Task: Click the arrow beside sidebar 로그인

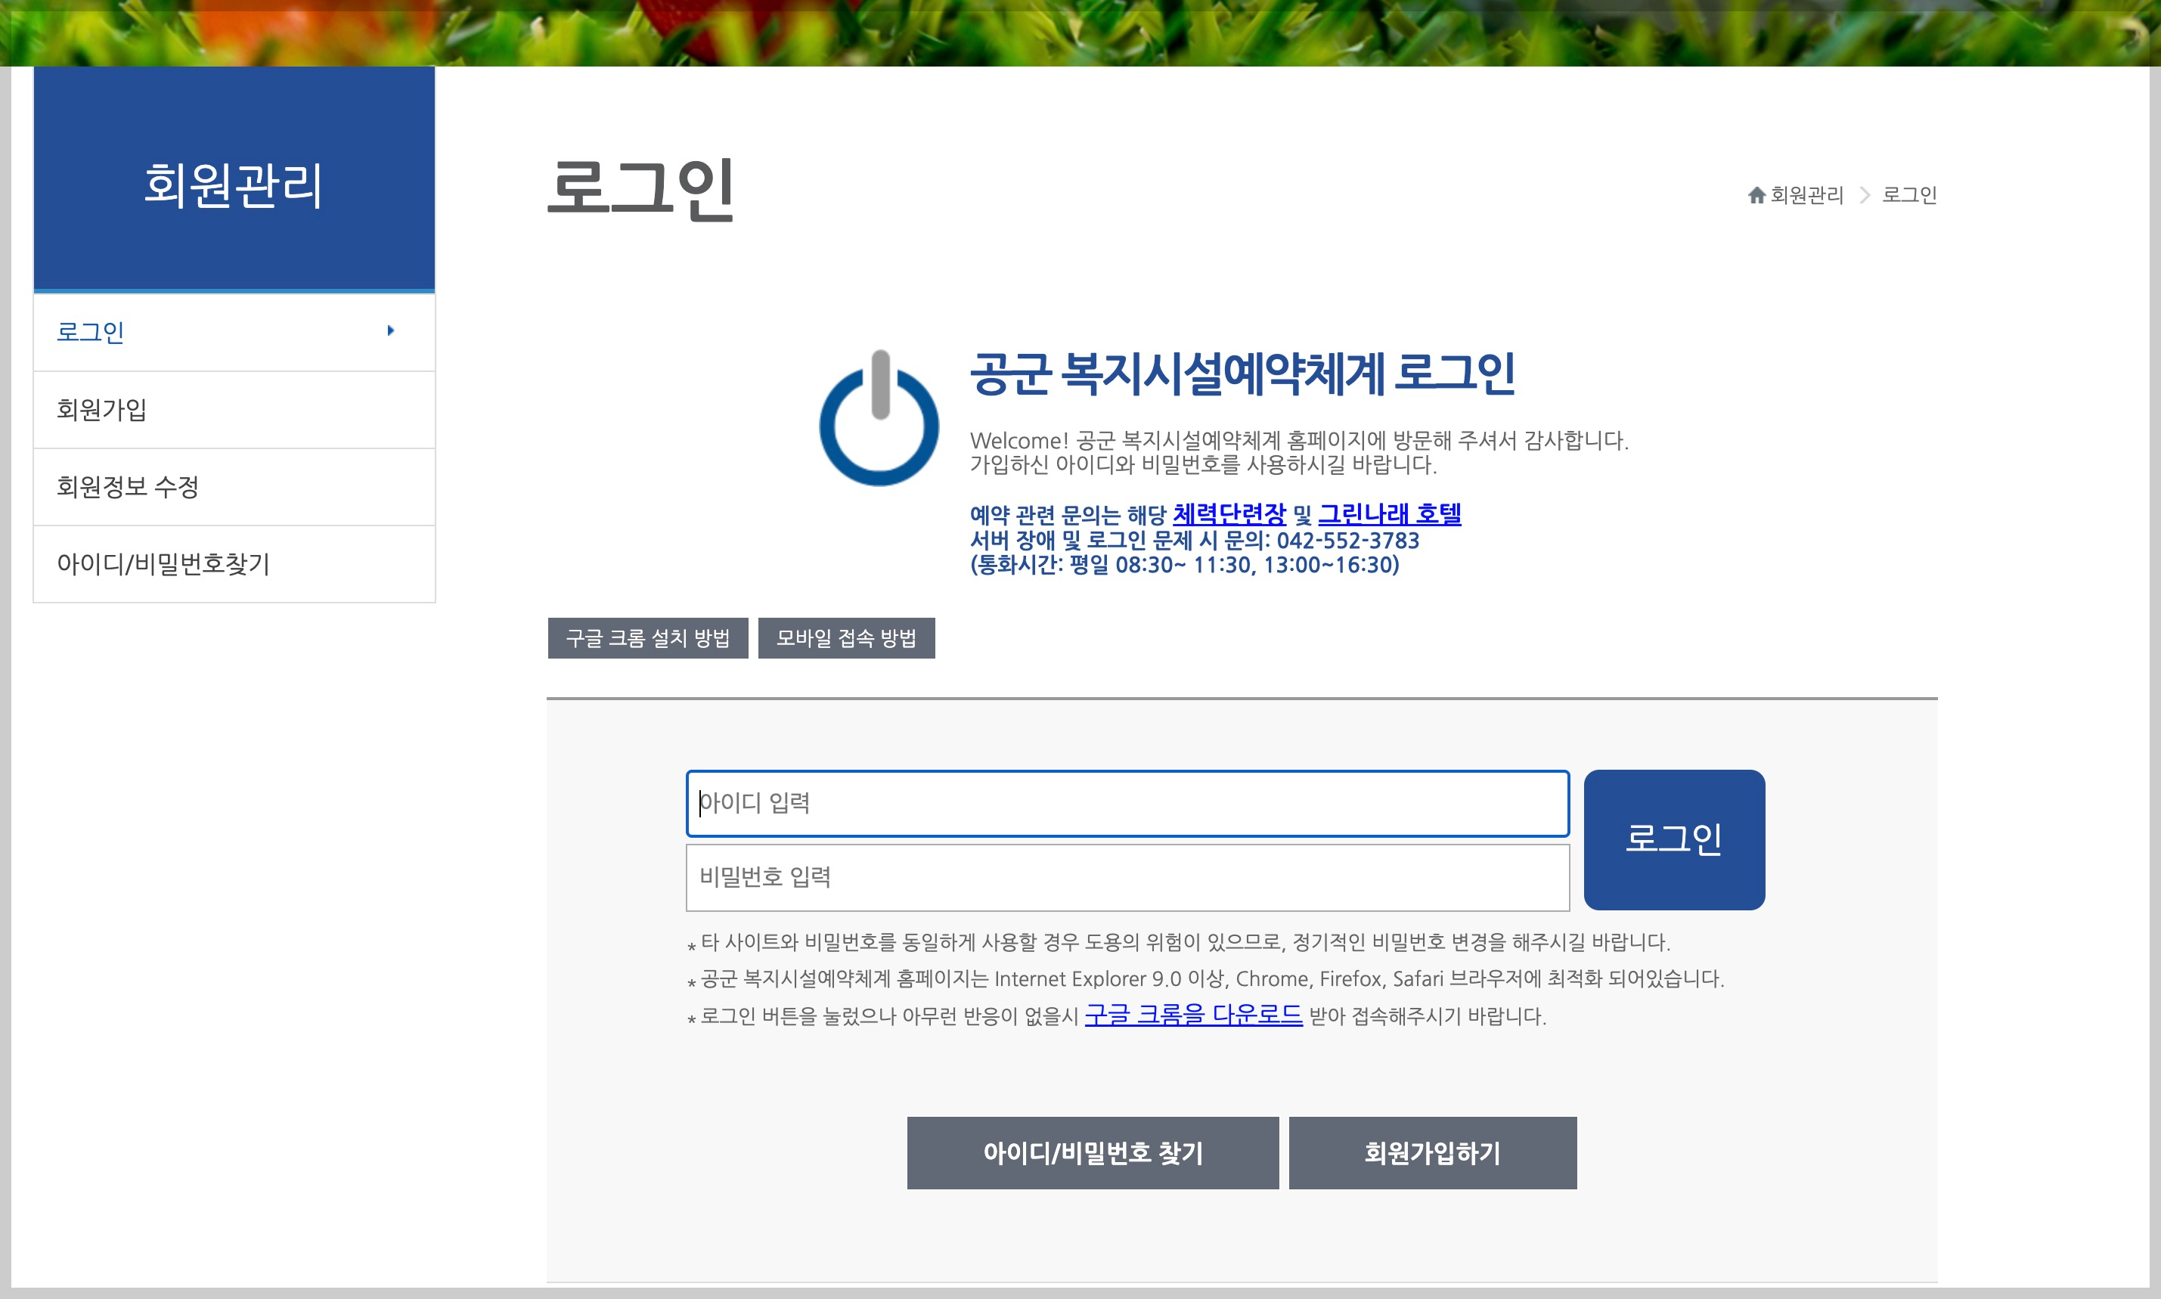Action: [390, 331]
